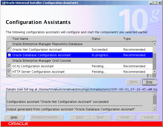The width and height of the screenshot is (163, 127).
Task: Click the horizontal scrollbar thumb of assistants table
Action: click(79, 76)
